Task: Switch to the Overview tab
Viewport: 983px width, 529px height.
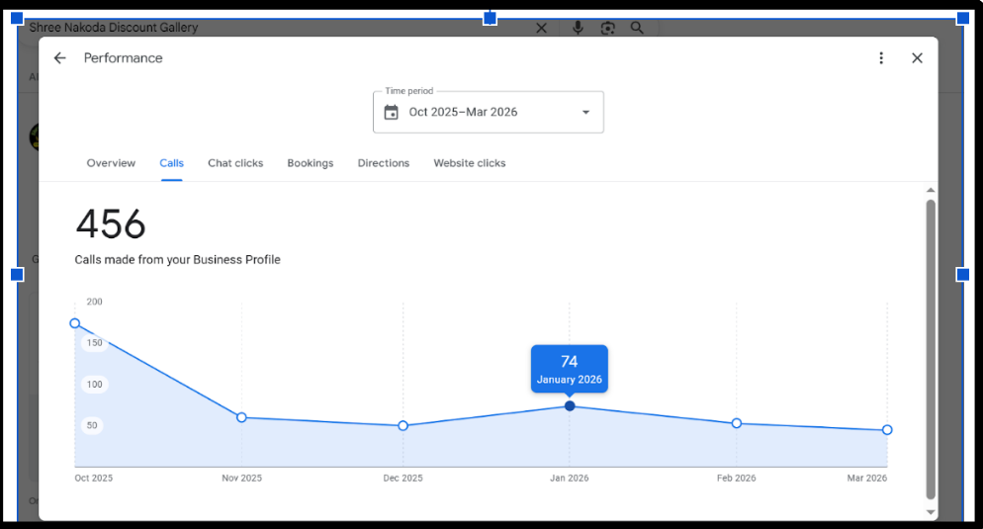Action: point(111,163)
